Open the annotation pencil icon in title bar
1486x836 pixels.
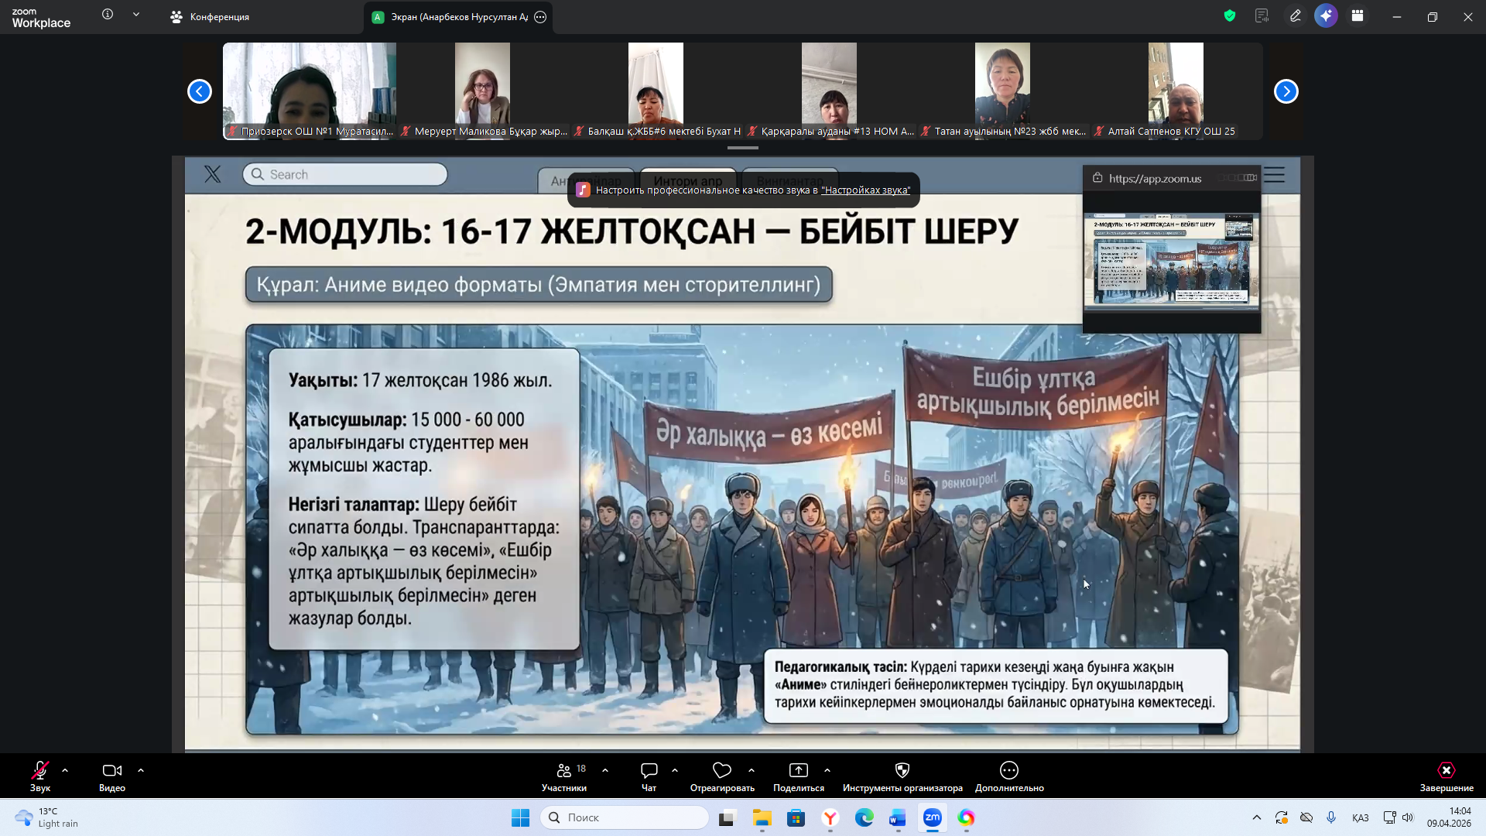(1295, 15)
